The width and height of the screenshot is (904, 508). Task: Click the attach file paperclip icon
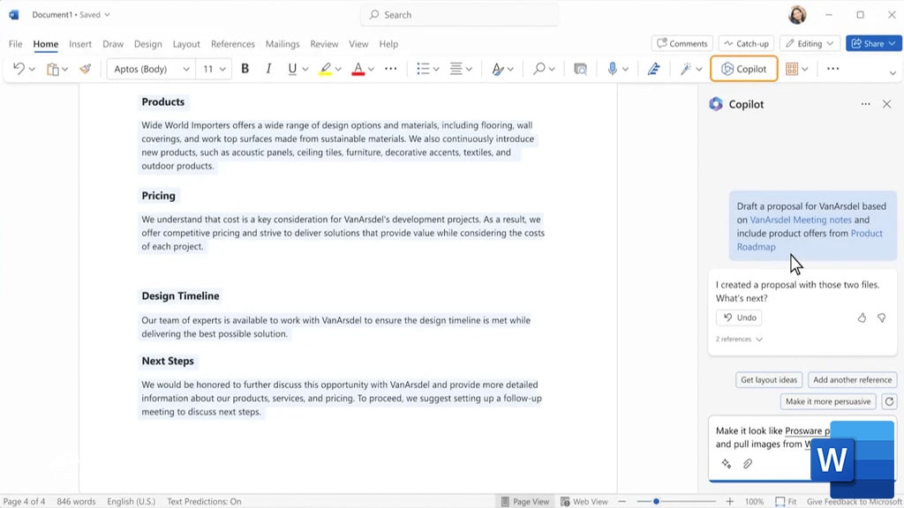pyautogui.click(x=748, y=464)
